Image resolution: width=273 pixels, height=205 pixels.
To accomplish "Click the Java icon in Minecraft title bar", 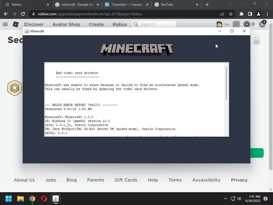I will (x=27, y=31).
